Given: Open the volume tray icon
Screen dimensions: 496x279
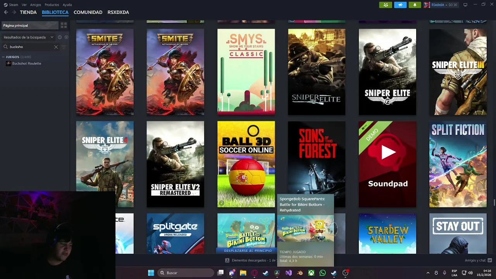Looking at the screenshot, I should click(x=470, y=273).
